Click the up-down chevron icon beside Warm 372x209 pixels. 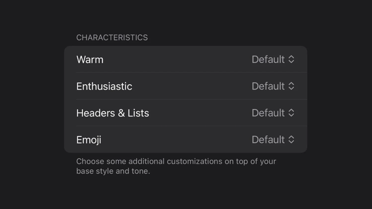[291, 59]
